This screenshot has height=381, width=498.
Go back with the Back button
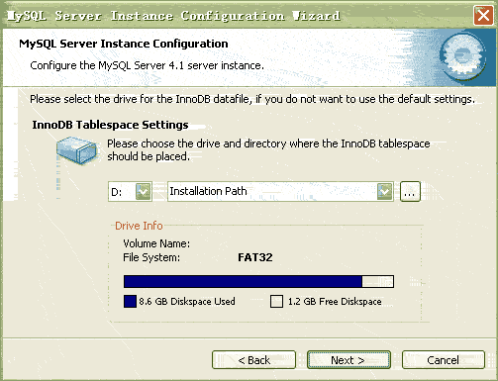(253, 360)
